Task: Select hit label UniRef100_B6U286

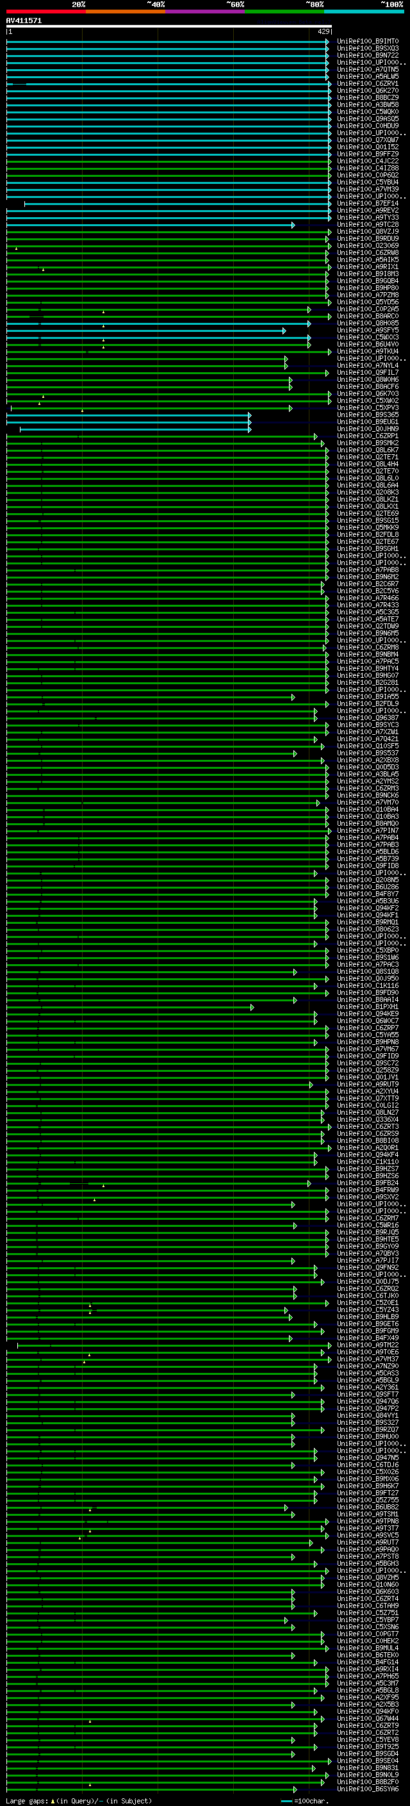Action: coord(368,887)
